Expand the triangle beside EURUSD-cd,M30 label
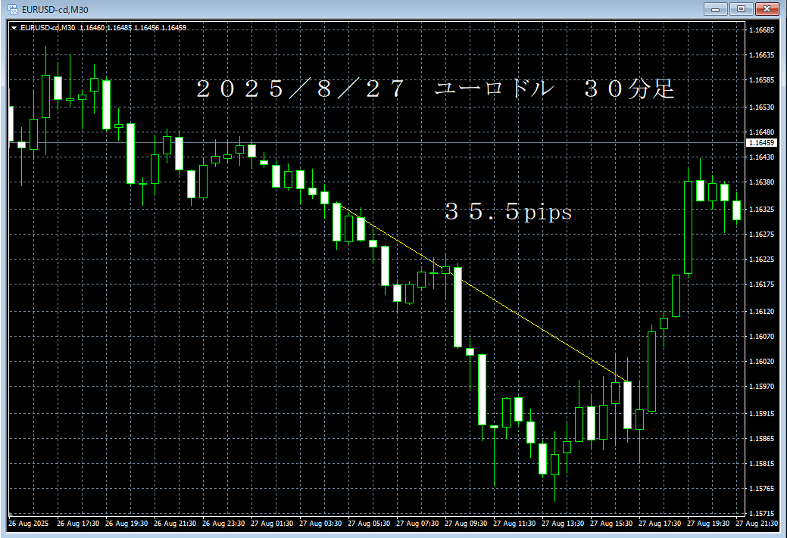Image resolution: width=787 pixels, height=538 pixels. (14, 28)
